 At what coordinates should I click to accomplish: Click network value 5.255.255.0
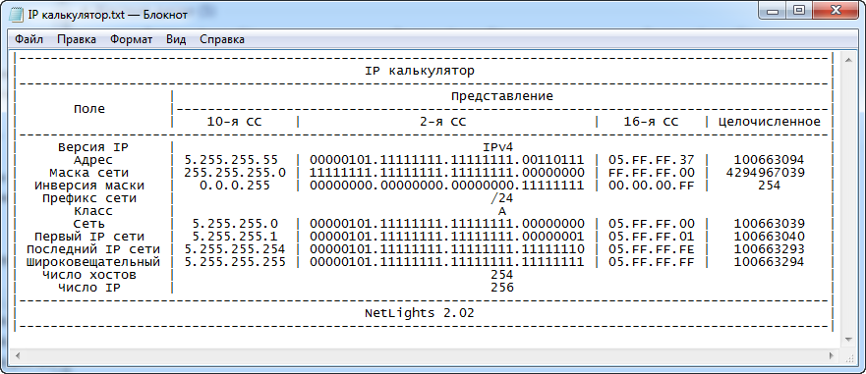pyautogui.click(x=235, y=224)
